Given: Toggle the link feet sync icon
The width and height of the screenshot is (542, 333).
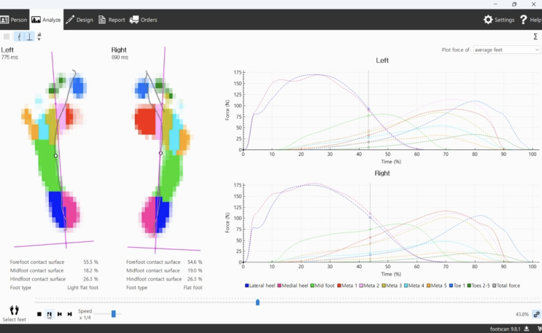Looking at the screenshot, I should tap(536, 314).
